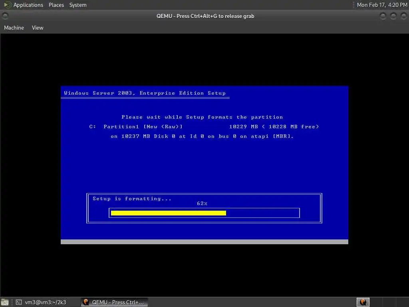Image resolution: width=409 pixels, height=307 pixels.
Task: Show clock and calendar at Mon Feb 17
Action: click(x=382, y=5)
